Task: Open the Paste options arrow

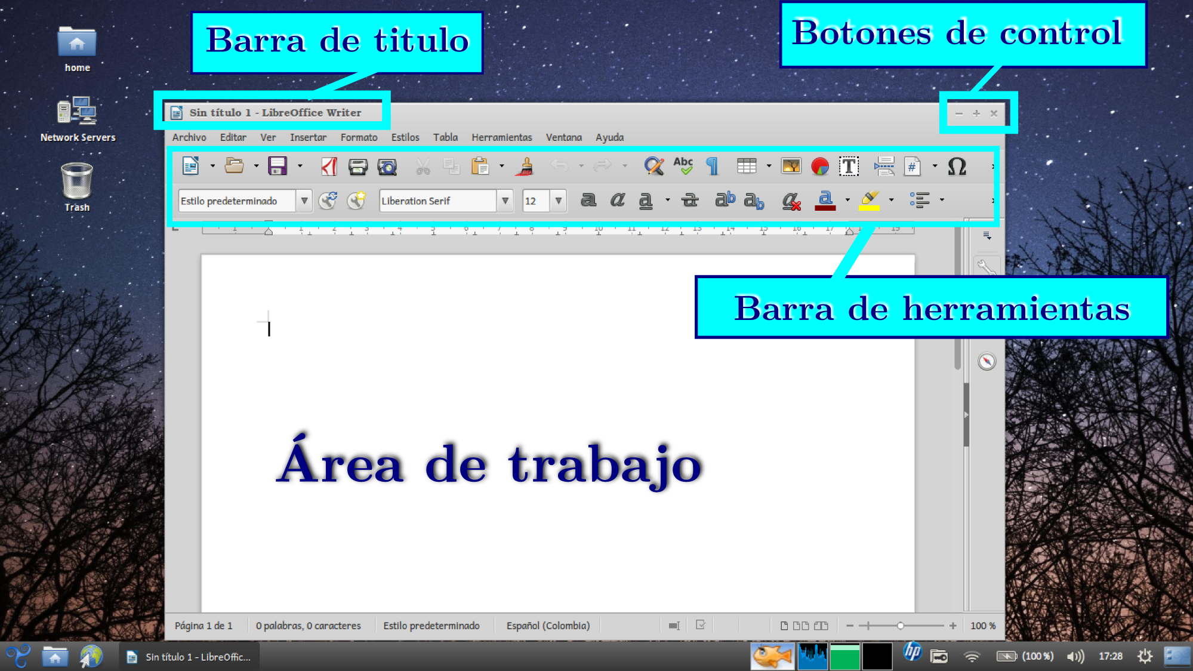Action: (x=501, y=166)
